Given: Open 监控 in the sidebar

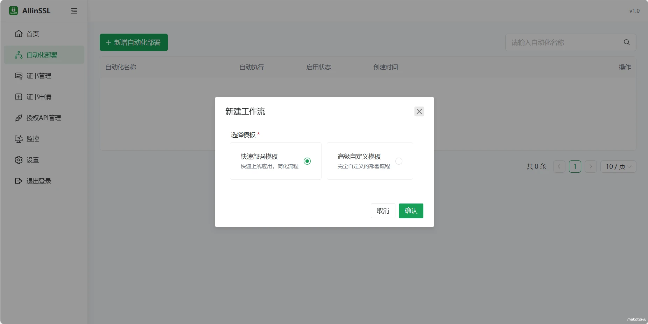Looking at the screenshot, I should 44,139.
